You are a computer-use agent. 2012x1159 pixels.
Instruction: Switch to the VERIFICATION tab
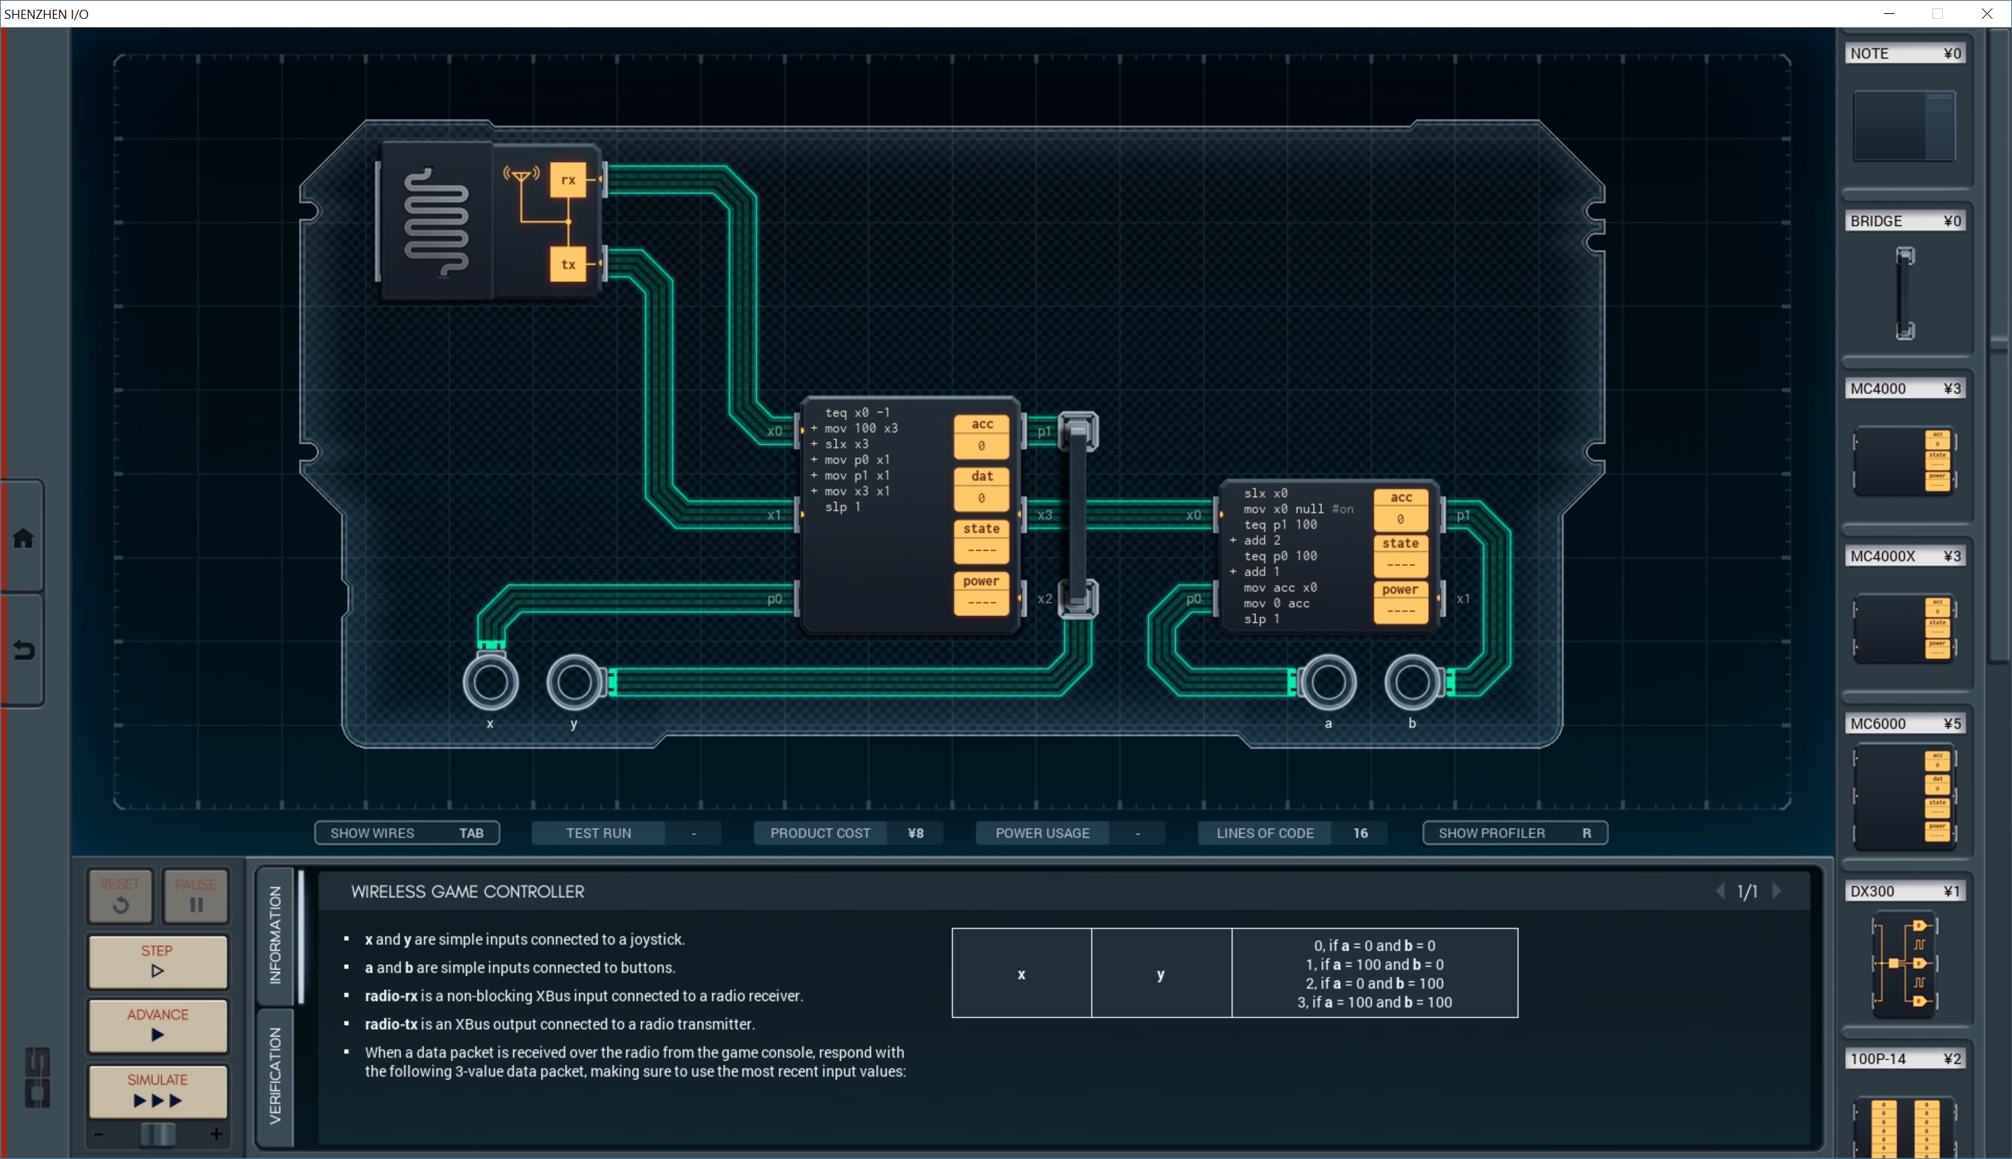pos(275,1075)
